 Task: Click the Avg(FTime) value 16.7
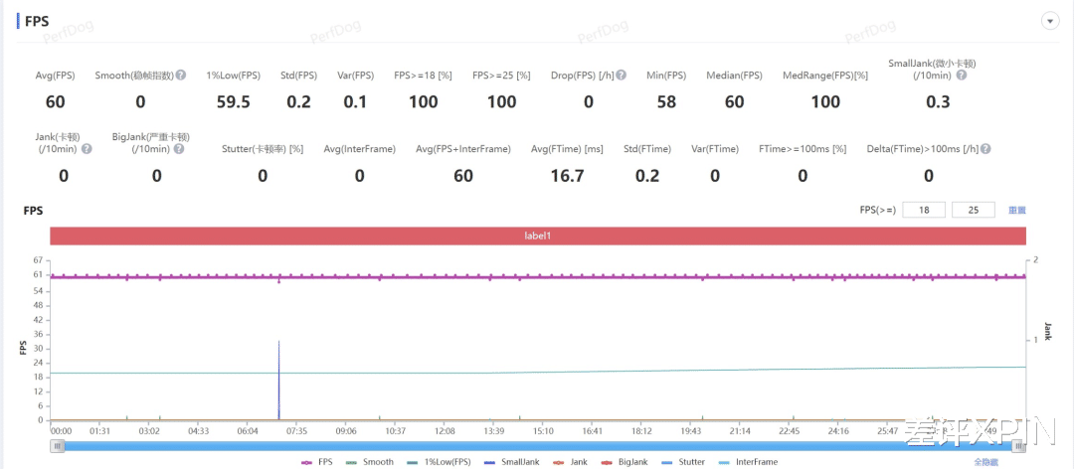coord(567,176)
